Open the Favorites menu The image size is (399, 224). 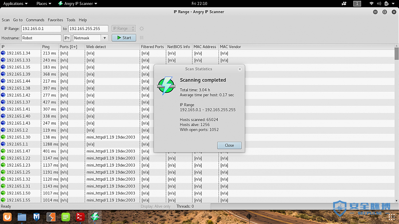pos(55,20)
